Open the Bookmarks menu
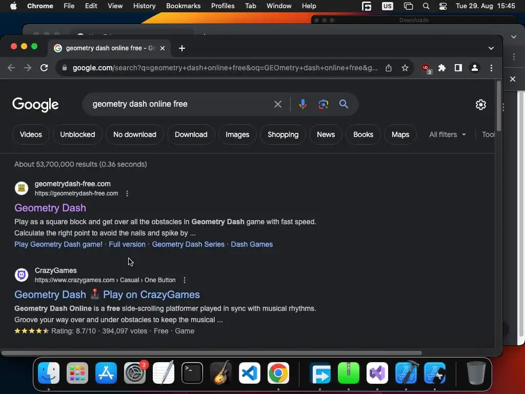The image size is (525, 394). click(183, 6)
